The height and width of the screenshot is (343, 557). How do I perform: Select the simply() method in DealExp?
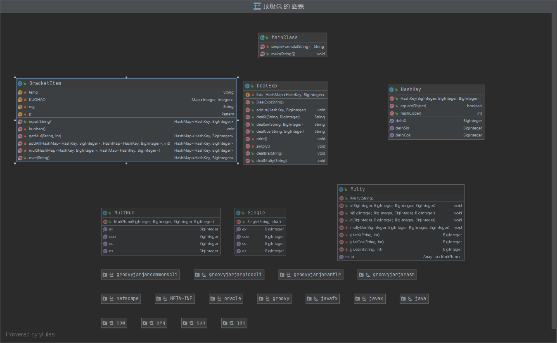[285, 146]
